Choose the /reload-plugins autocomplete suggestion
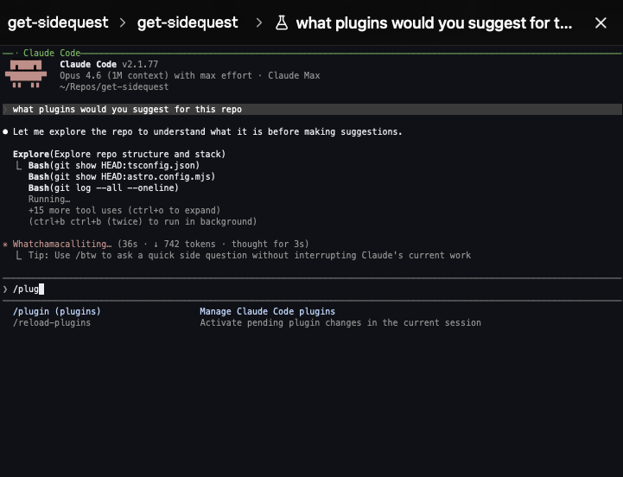Screen dimensions: 623x477 point(52,322)
